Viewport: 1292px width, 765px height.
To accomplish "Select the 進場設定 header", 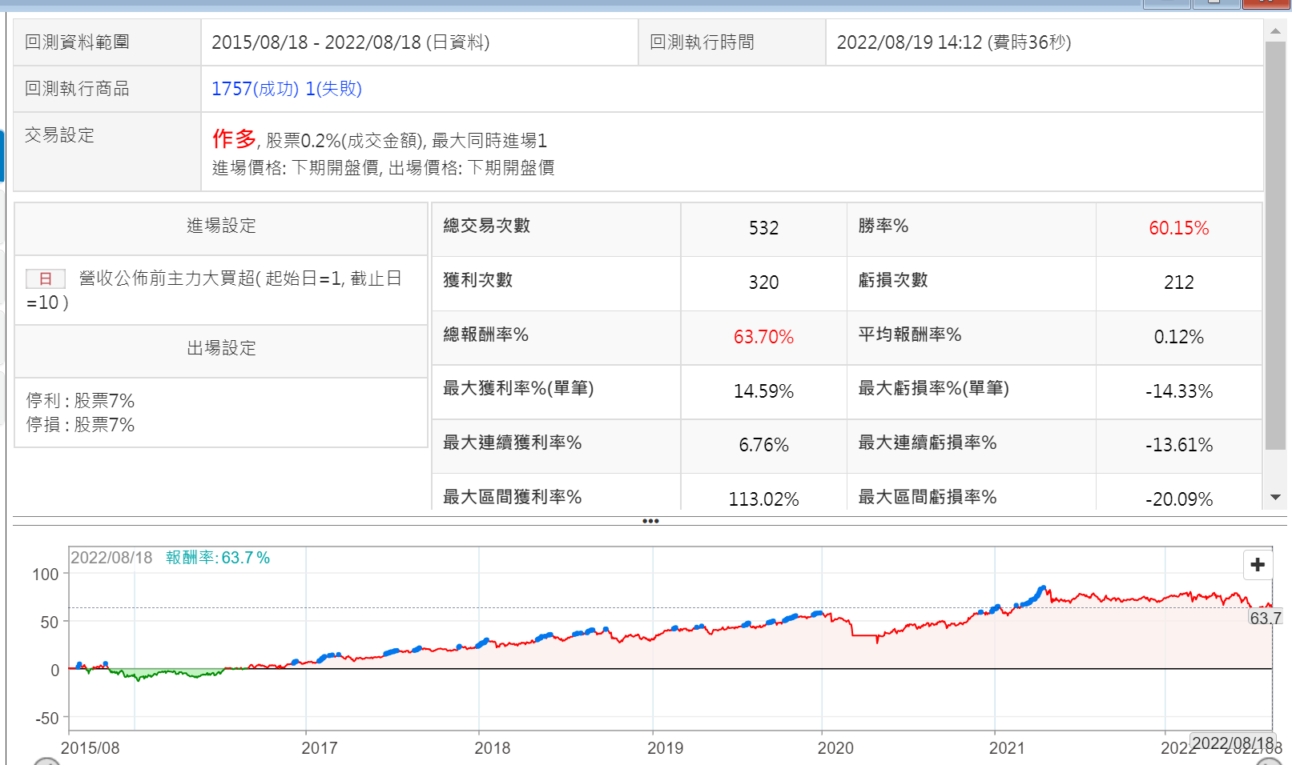I will 221,226.
